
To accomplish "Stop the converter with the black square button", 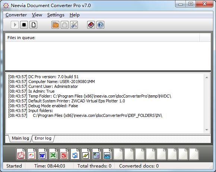I will (x=24, y=25).
